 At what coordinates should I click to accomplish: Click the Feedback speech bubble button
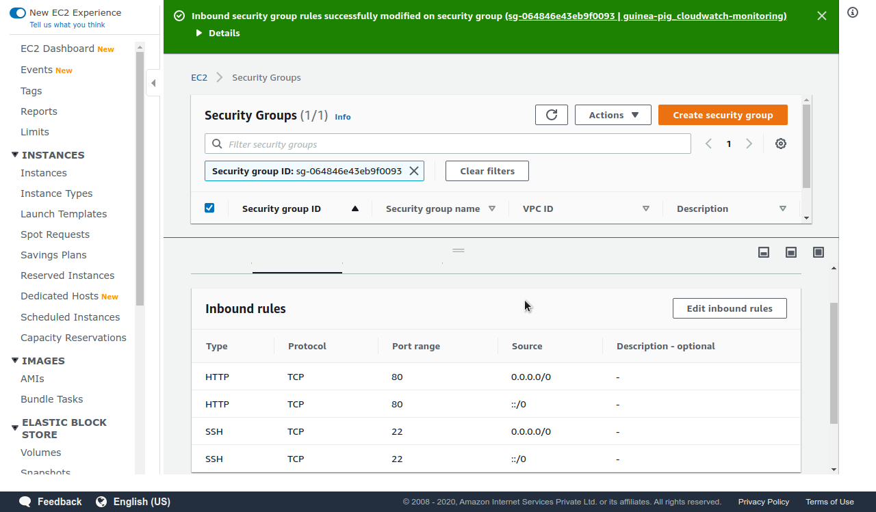point(51,502)
